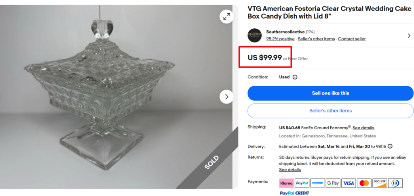Go to the next product image
The image size is (414, 196).
[x=226, y=97]
